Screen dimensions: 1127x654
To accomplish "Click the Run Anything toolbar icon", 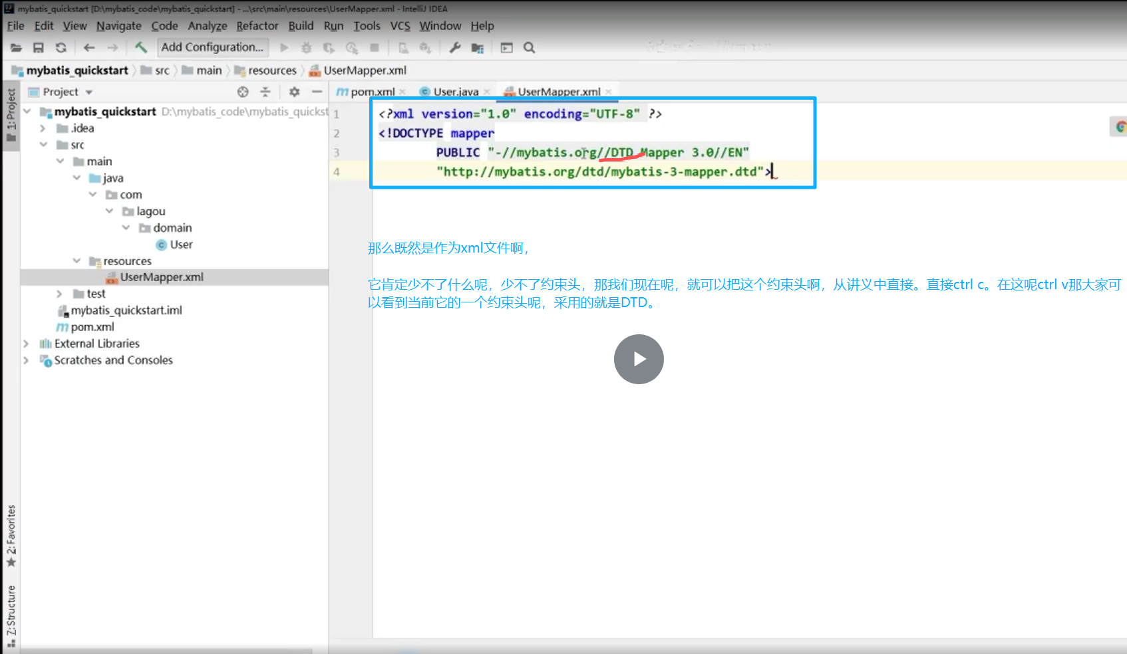I will tap(507, 48).
